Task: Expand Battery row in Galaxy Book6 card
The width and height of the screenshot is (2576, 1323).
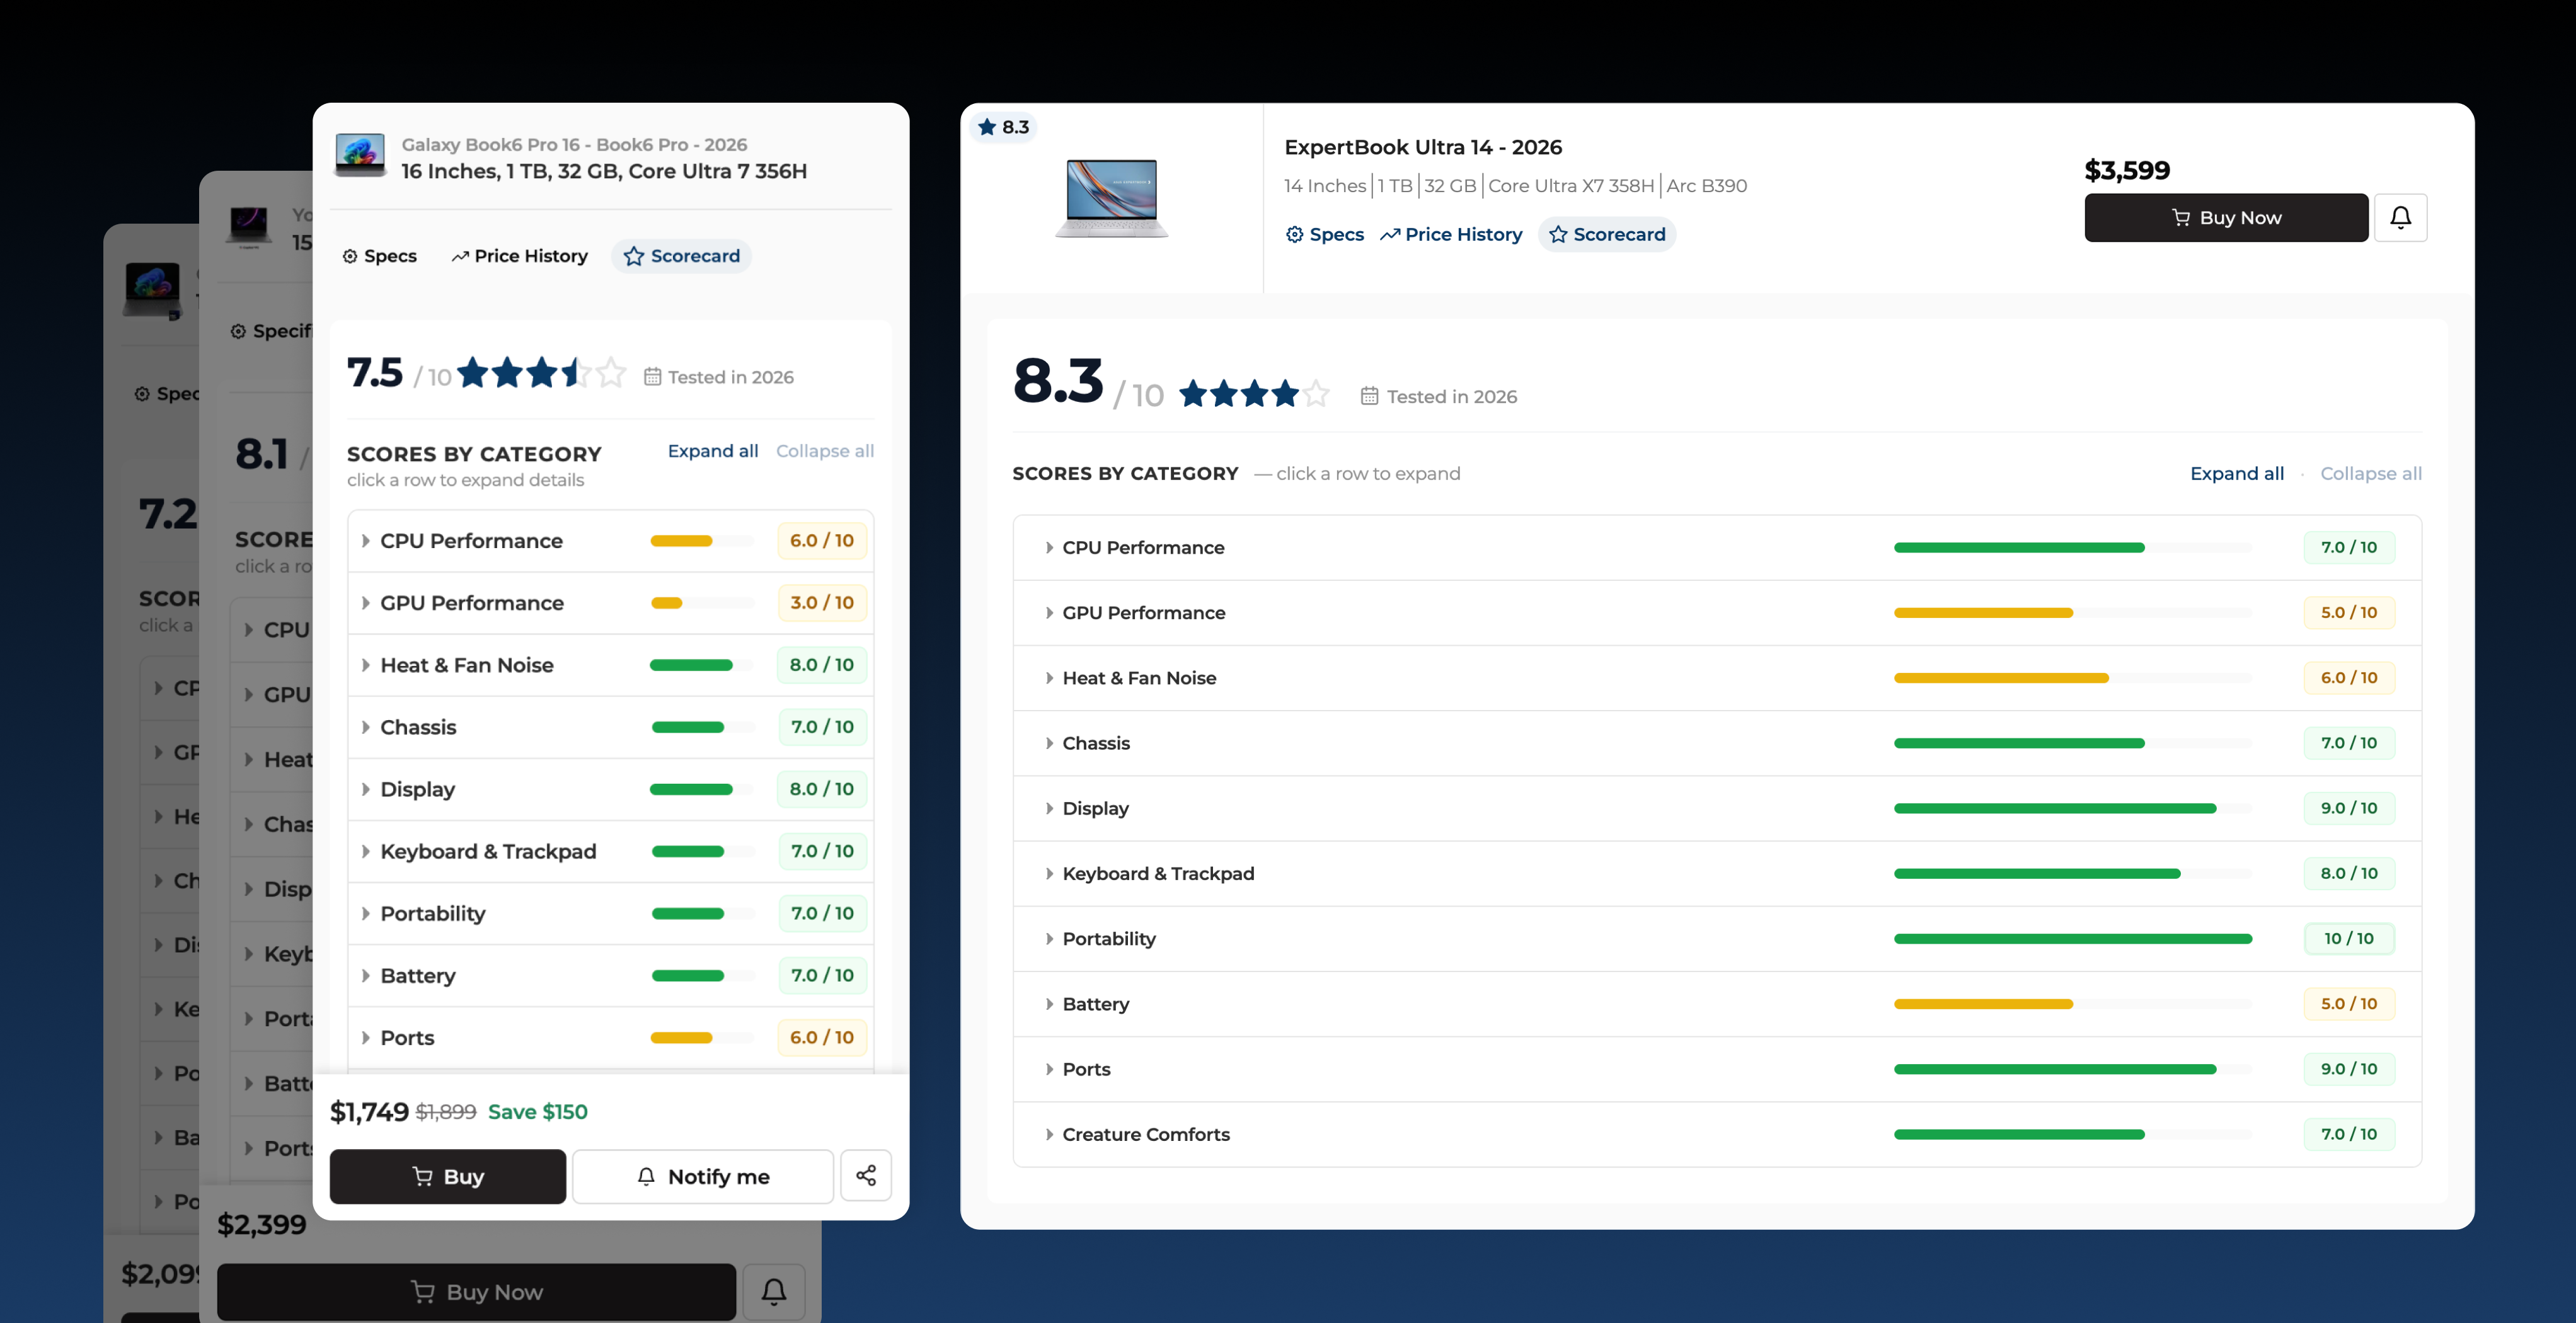Action: 611,975
